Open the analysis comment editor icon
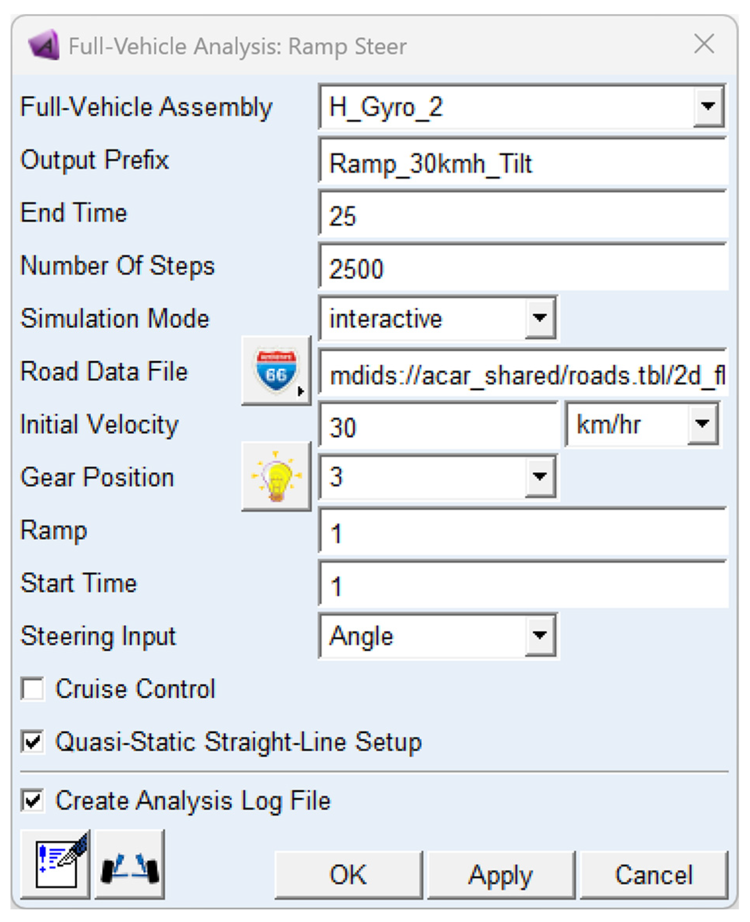Screen dimensions: 750x922 pos(55,864)
